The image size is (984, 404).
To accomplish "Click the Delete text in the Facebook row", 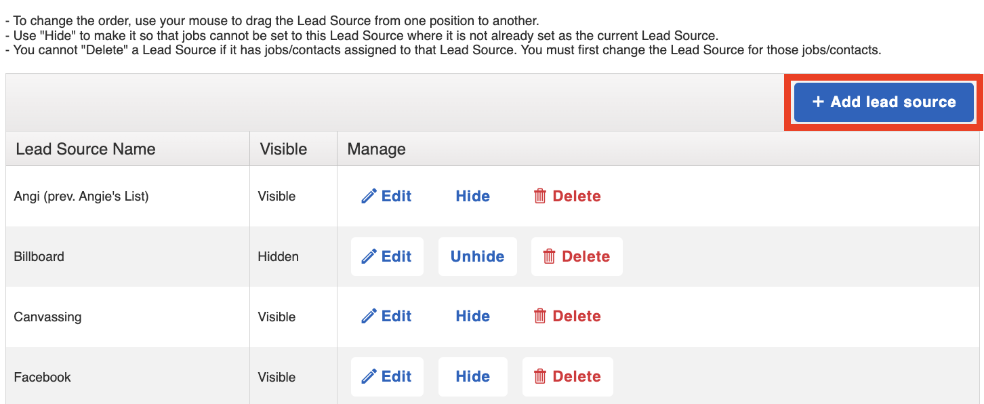I will pos(577,377).
